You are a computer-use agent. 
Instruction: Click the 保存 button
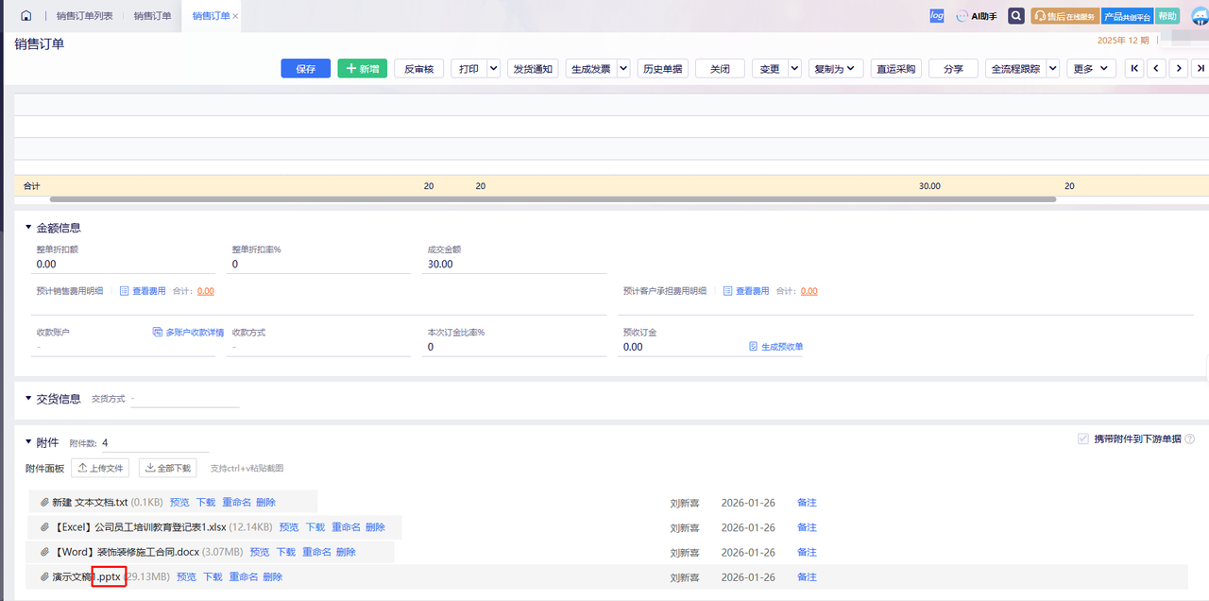306,68
